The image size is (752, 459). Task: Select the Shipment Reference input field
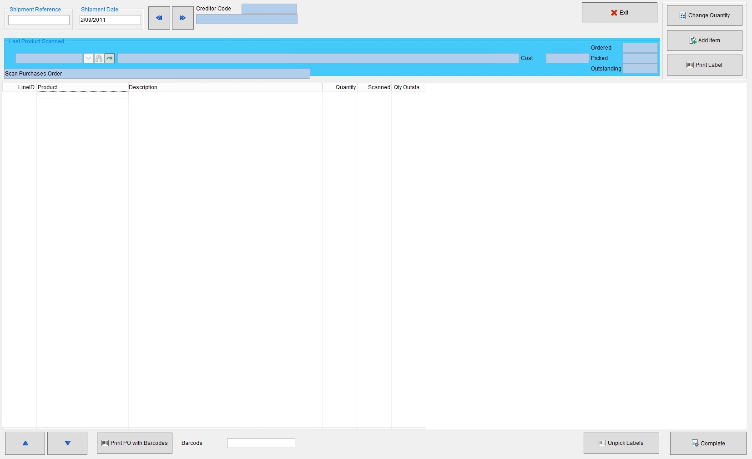point(39,20)
